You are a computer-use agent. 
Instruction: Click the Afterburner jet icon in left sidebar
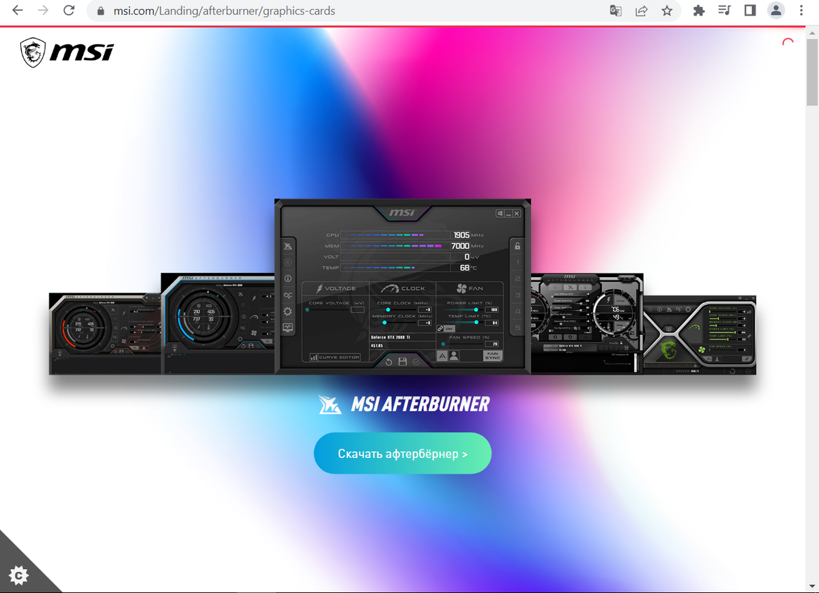point(288,246)
